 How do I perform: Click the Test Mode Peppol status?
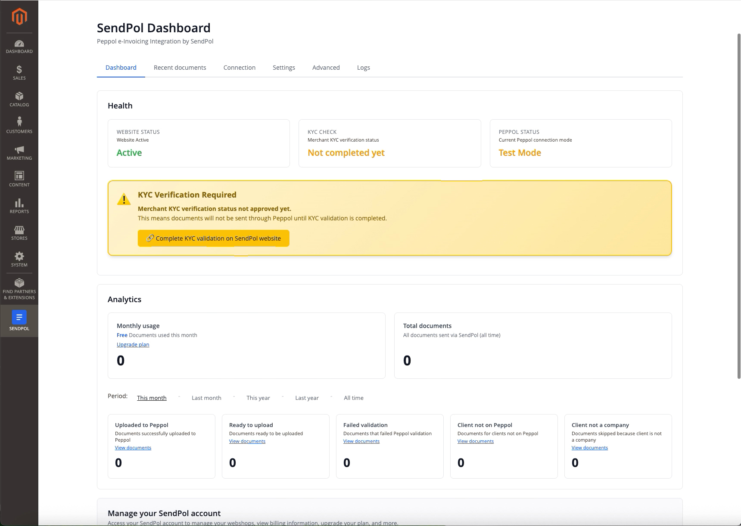520,153
